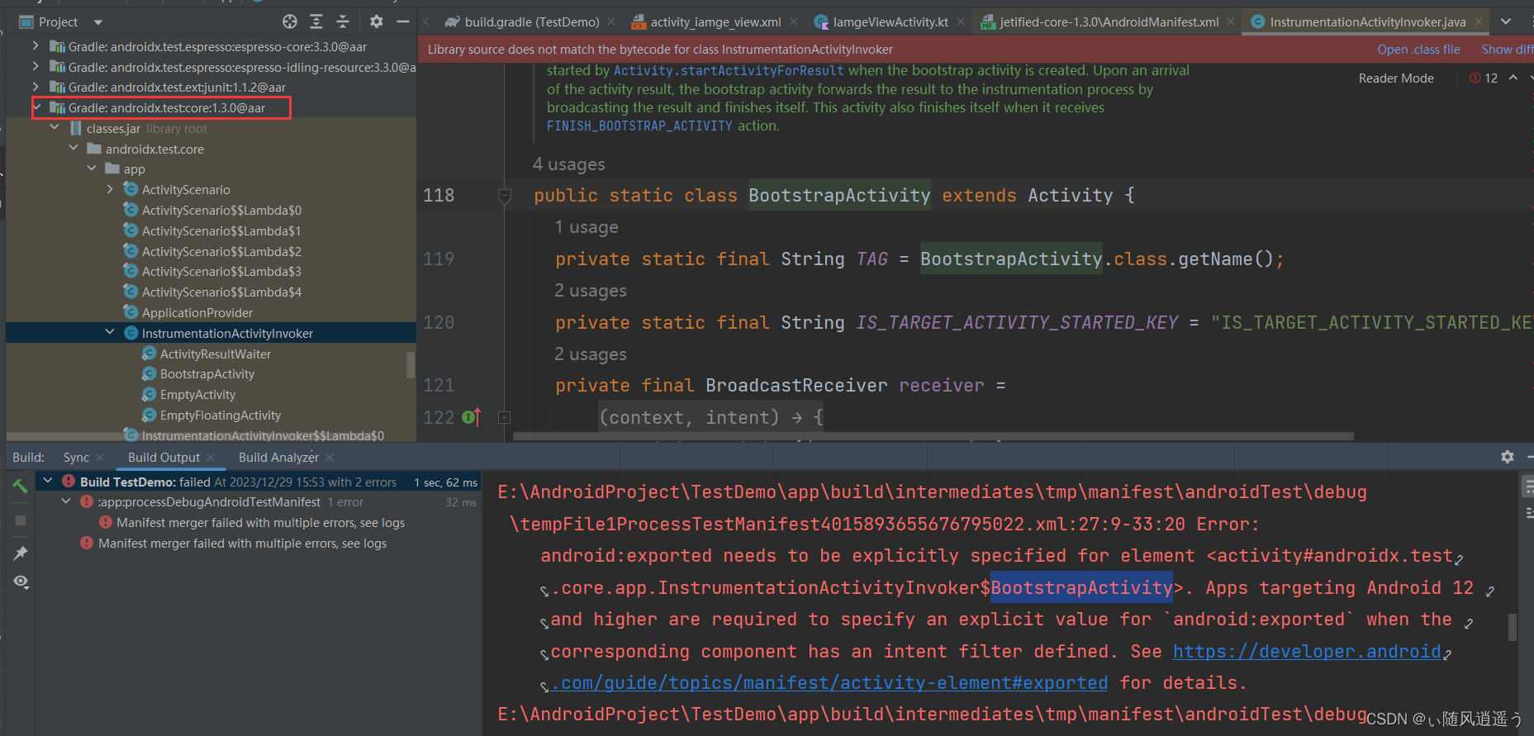Click fold toggle at line 118
This screenshot has height=736, width=1534.
pos(505,196)
